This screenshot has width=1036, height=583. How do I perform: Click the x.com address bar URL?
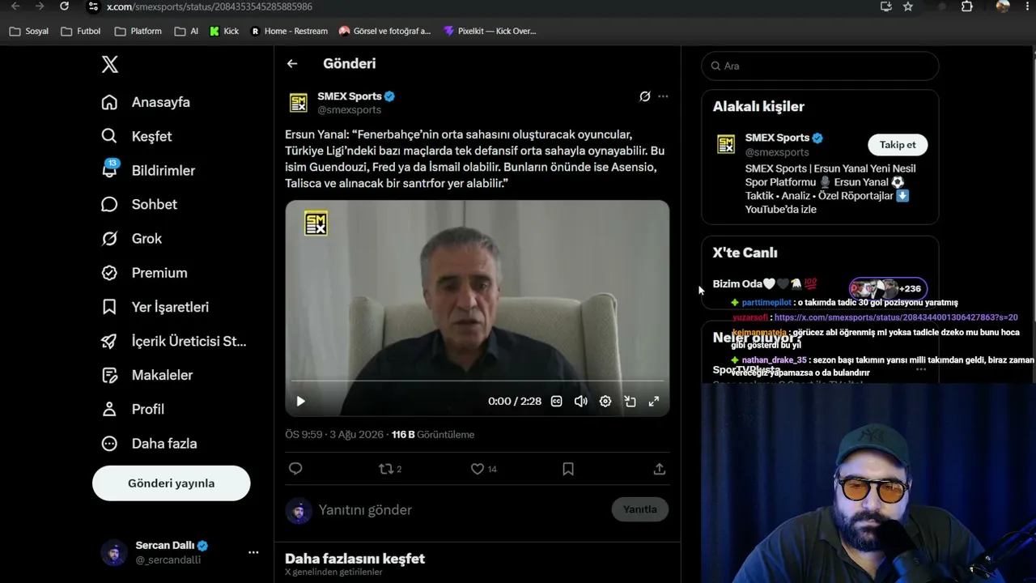[210, 6]
